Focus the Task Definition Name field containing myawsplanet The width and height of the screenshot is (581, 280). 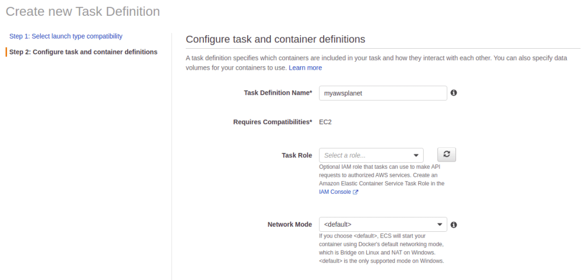coord(383,93)
